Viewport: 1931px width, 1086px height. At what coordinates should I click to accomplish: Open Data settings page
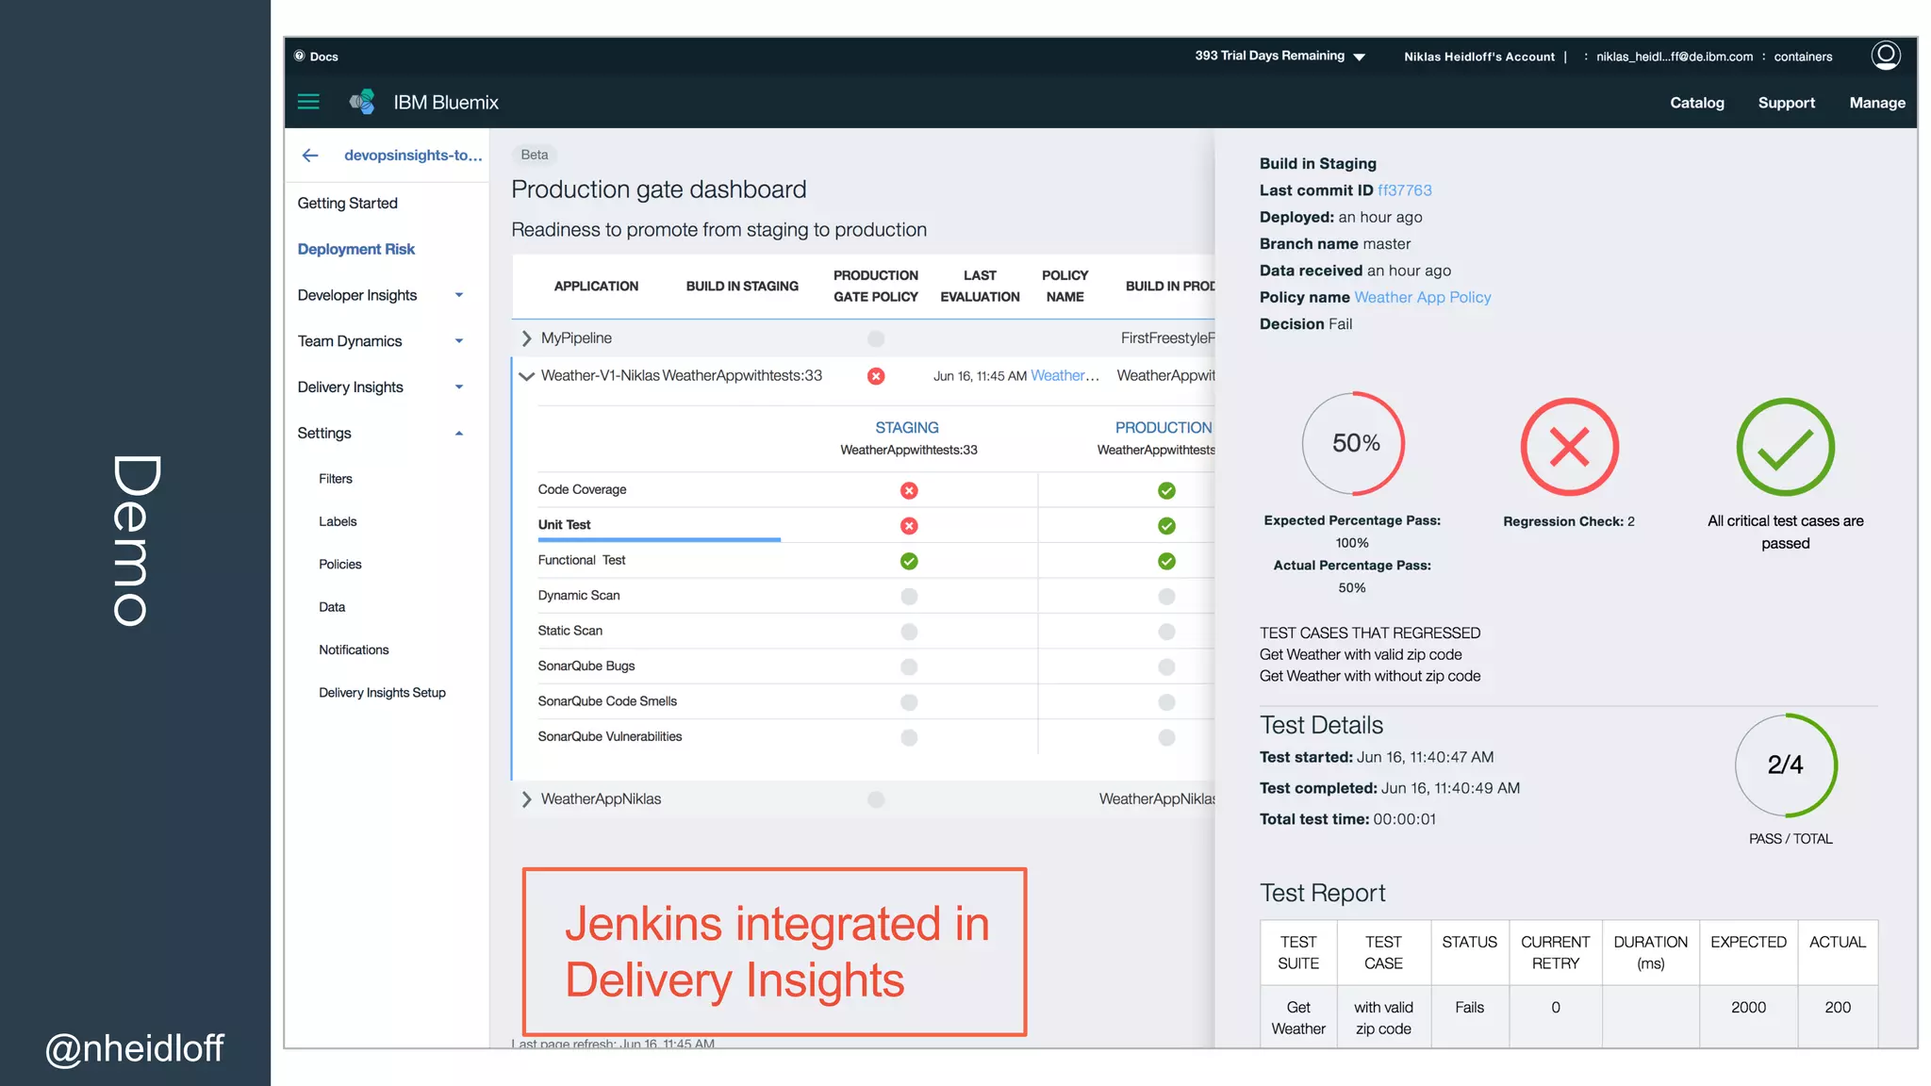pos(332,607)
